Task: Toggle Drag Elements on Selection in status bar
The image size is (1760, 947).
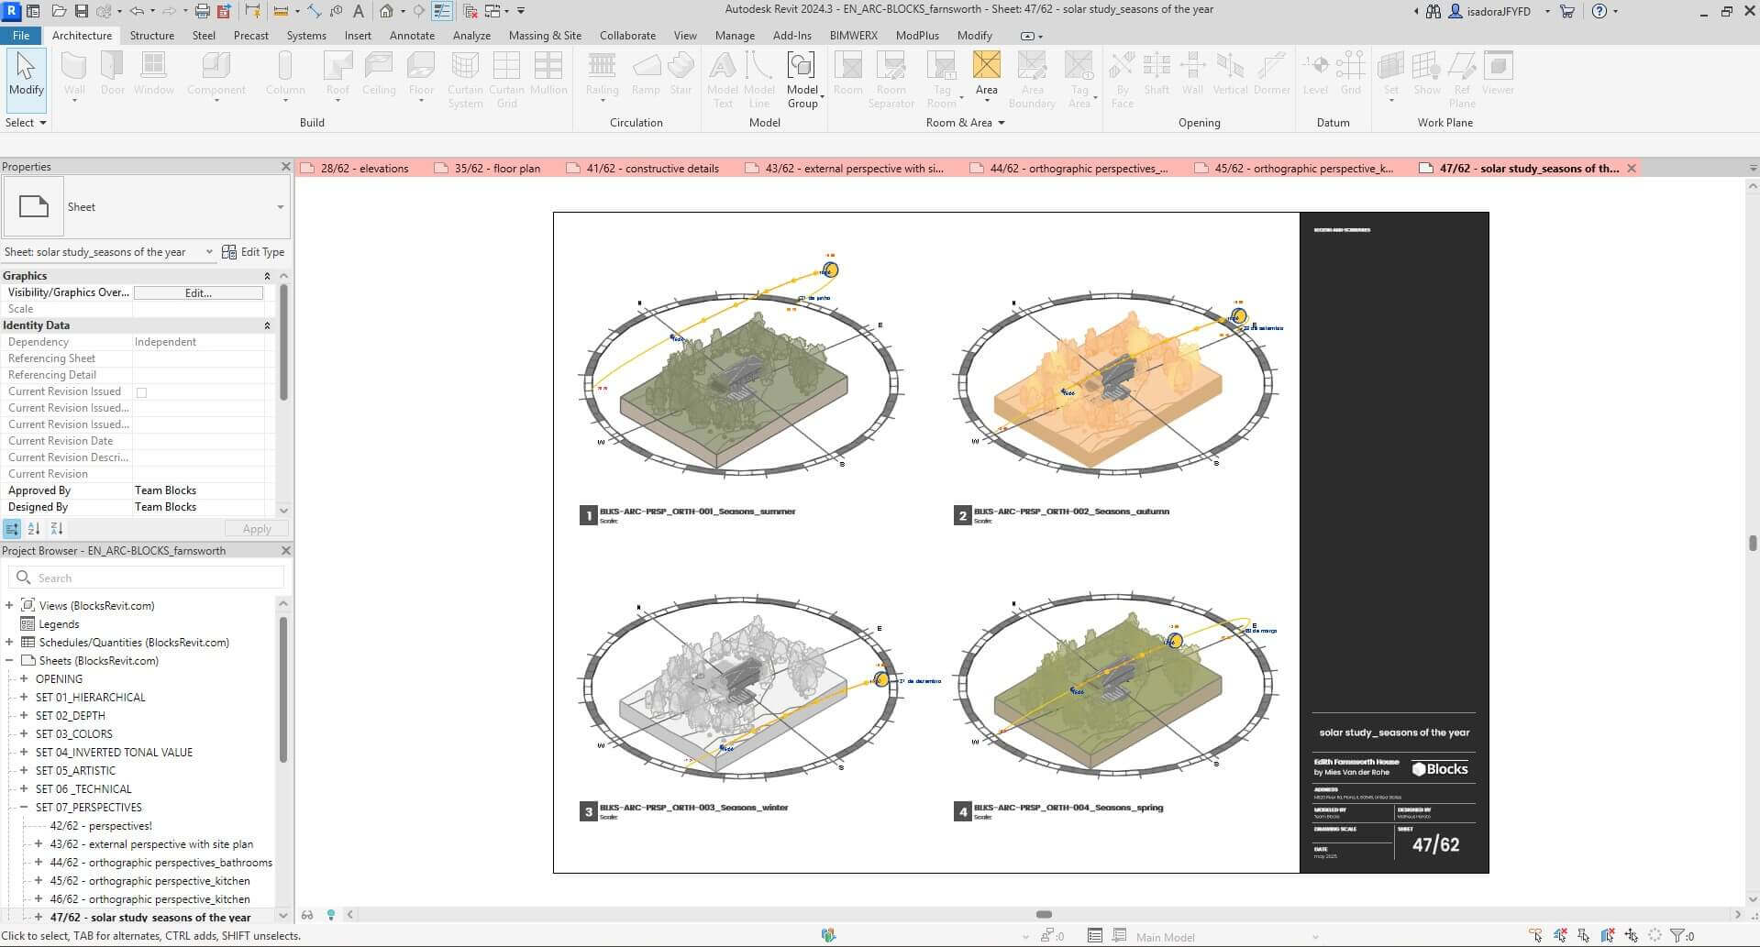Action: click(1632, 936)
